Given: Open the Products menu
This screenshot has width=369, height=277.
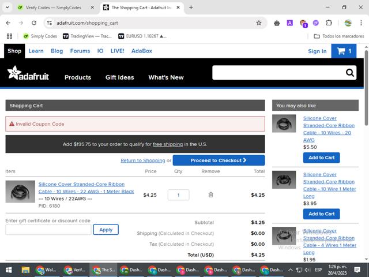Looking at the screenshot, I should click(78, 77).
